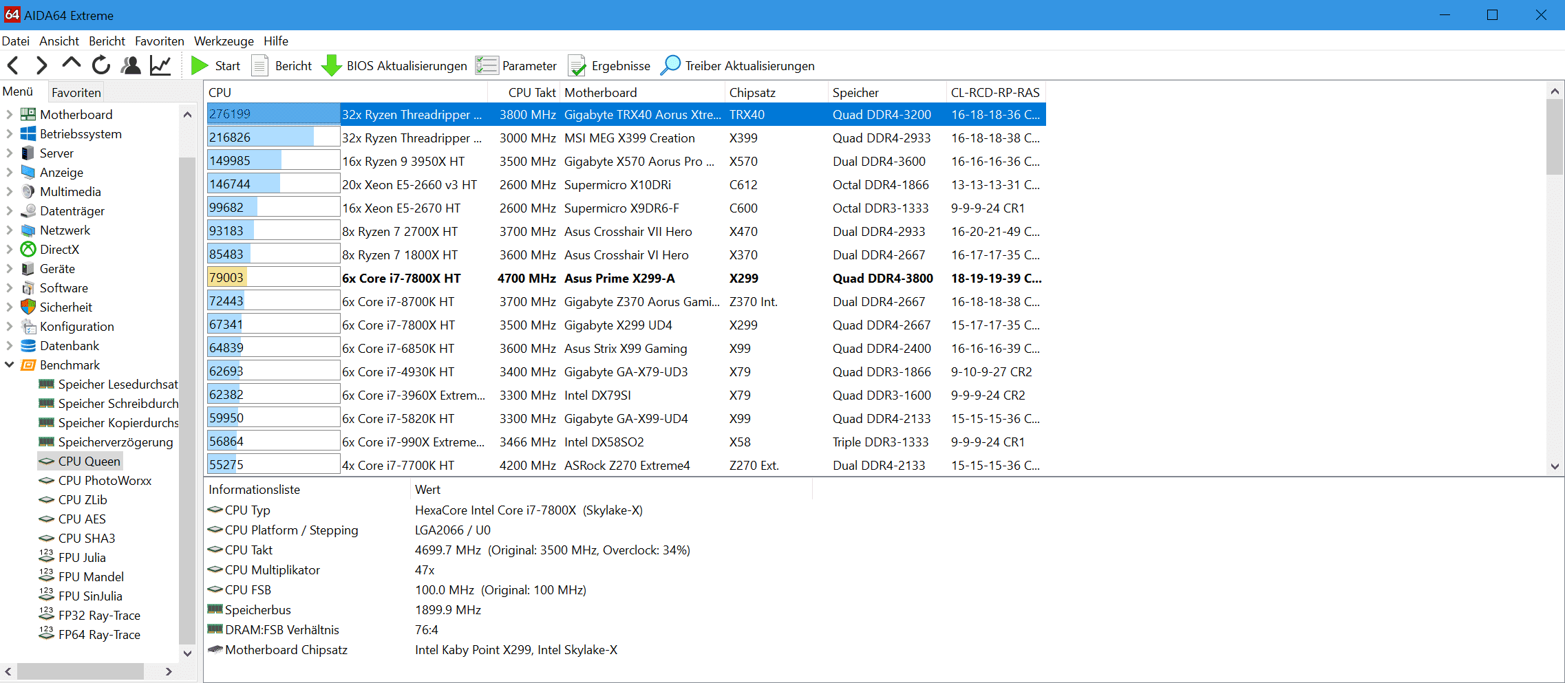Select the Netzwerk icon in tree
The image size is (1565, 683).
[x=28, y=230]
